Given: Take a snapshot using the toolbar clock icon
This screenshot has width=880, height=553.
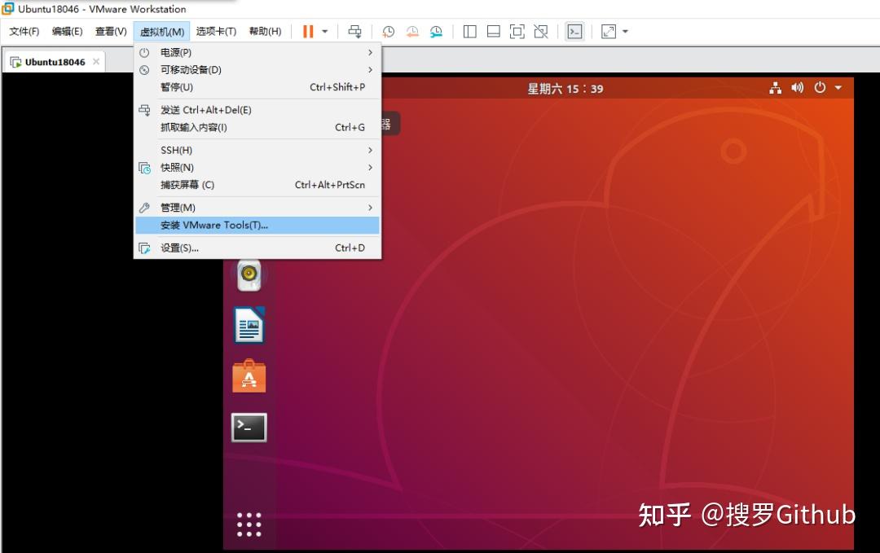Looking at the screenshot, I should coord(389,32).
